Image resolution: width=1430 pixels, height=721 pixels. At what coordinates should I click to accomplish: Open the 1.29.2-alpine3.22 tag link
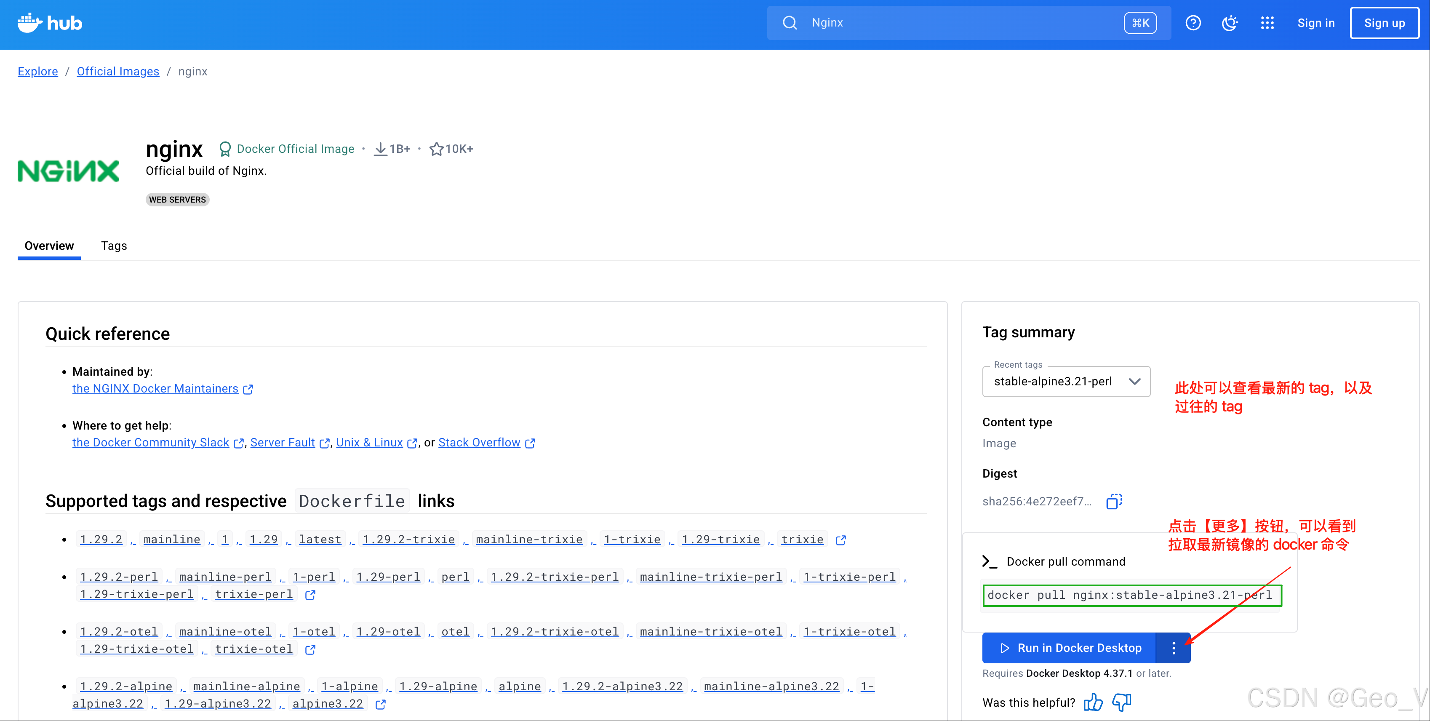click(x=622, y=686)
